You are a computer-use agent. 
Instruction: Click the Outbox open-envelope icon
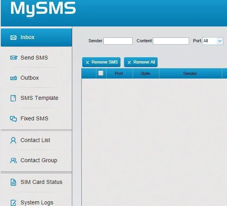tap(13, 78)
